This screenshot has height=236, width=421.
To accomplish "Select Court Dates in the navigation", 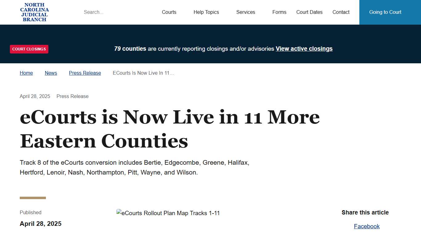I will [309, 12].
